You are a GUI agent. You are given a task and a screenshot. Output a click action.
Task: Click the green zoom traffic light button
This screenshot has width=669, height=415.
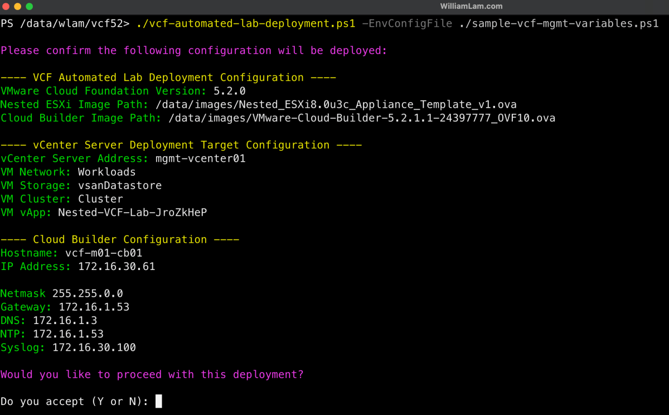(x=29, y=7)
